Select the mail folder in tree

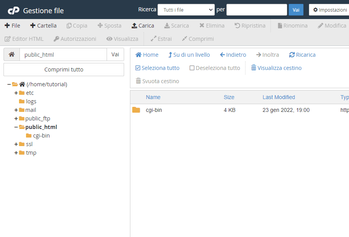(x=30, y=110)
